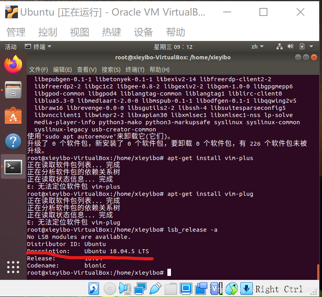Click the error line E: 无法定位软件包 vim-plug
This screenshot has width=322, height=297.
click(73, 222)
